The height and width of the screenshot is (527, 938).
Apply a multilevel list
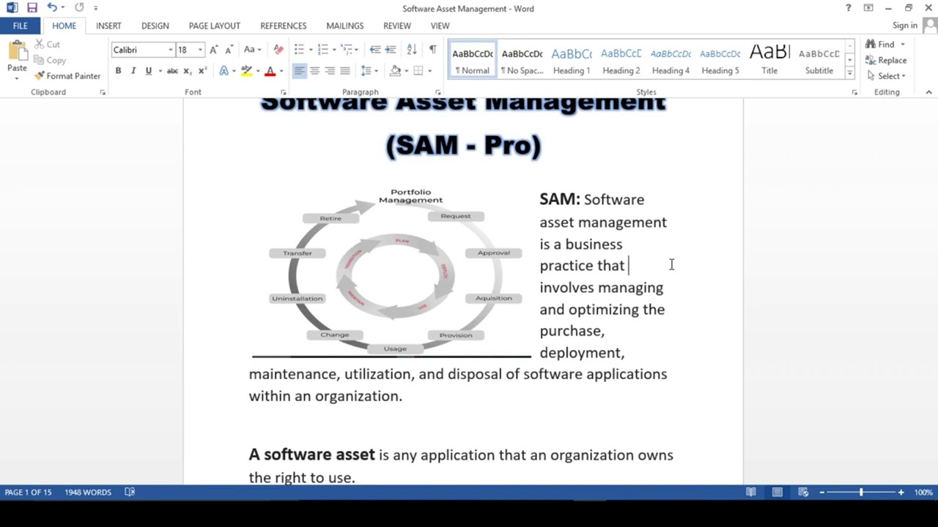tap(347, 50)
